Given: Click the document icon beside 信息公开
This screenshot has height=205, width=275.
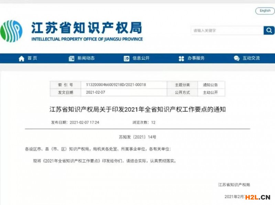Looking at the screenshot, I should (126, 59).
